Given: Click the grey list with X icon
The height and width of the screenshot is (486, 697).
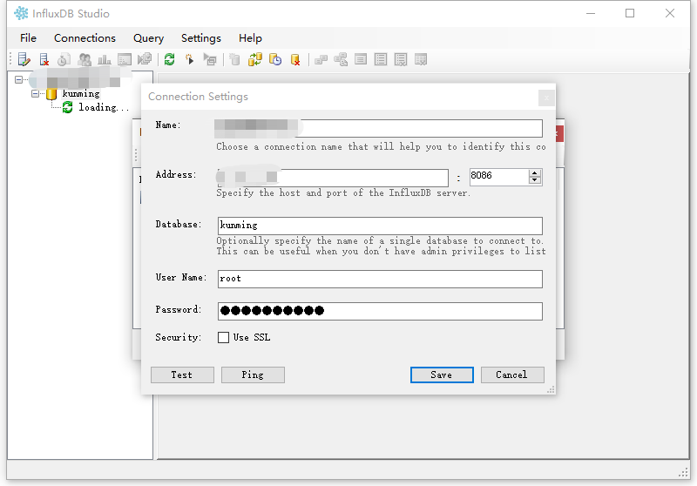Looking at the screenshot, I should click(x=401, y=59).
